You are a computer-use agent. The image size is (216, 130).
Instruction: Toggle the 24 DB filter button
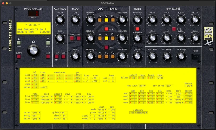(137, 29)
